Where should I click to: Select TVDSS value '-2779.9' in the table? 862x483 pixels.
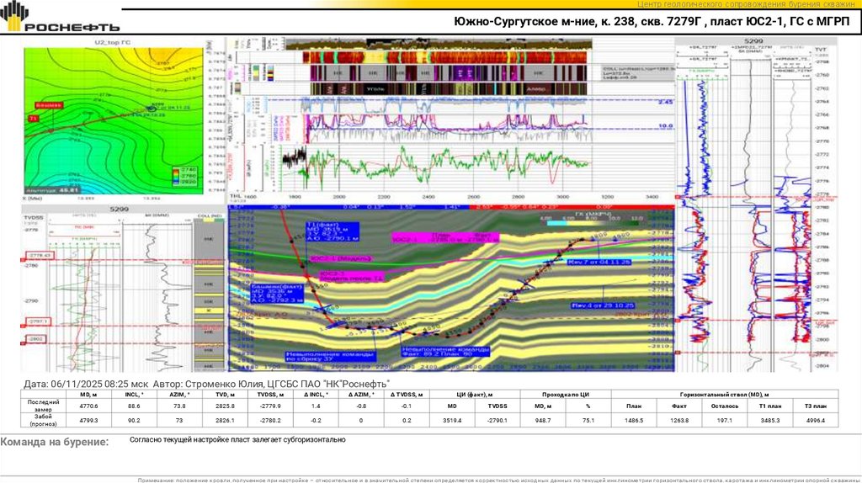(x=270, y=406)
